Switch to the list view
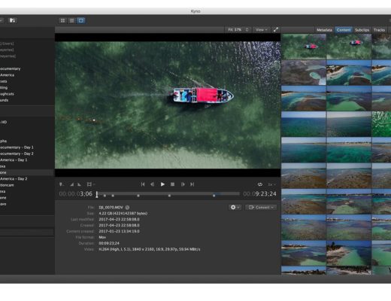Image resolution: width=391 pixels, height=301 pixels. (x=71, y=20)
